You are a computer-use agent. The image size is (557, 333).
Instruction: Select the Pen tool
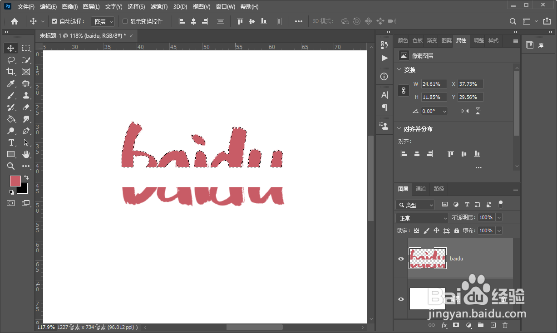[26, 131]
